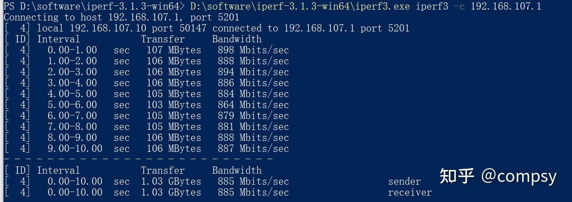The height and width of the screenshot is (202, 572).
Task: Click the 107 MBytes transfer value
Action: click(x=173, y=50)
